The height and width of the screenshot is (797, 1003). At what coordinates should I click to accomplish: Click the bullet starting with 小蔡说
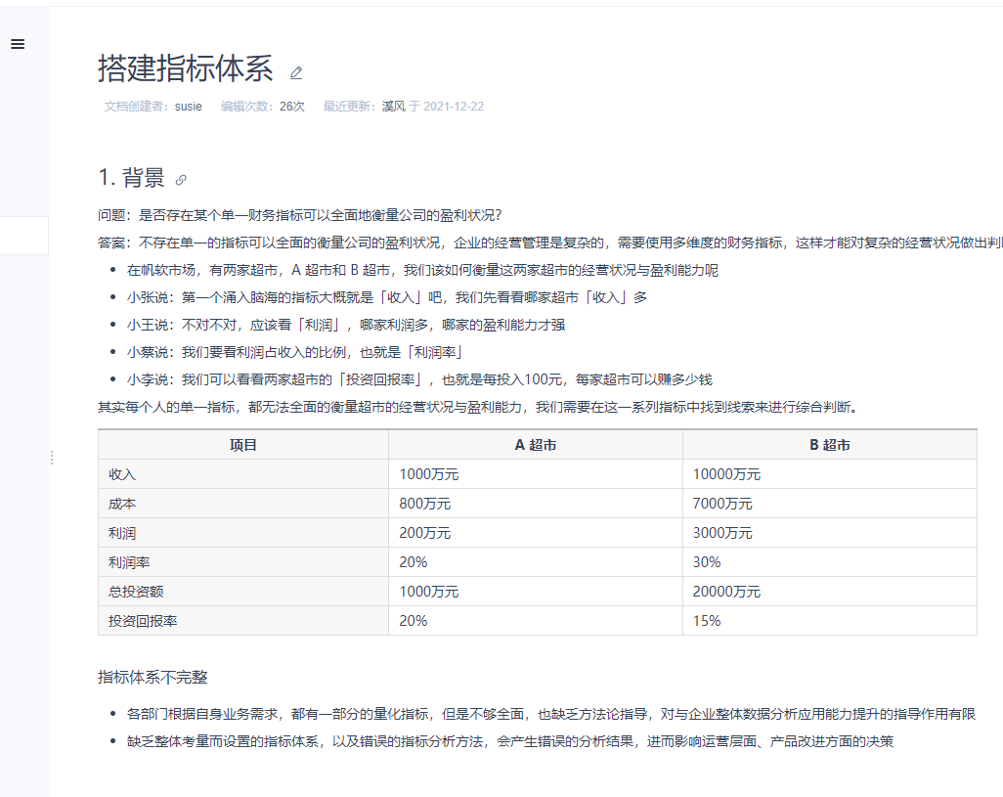pos(295,352)
